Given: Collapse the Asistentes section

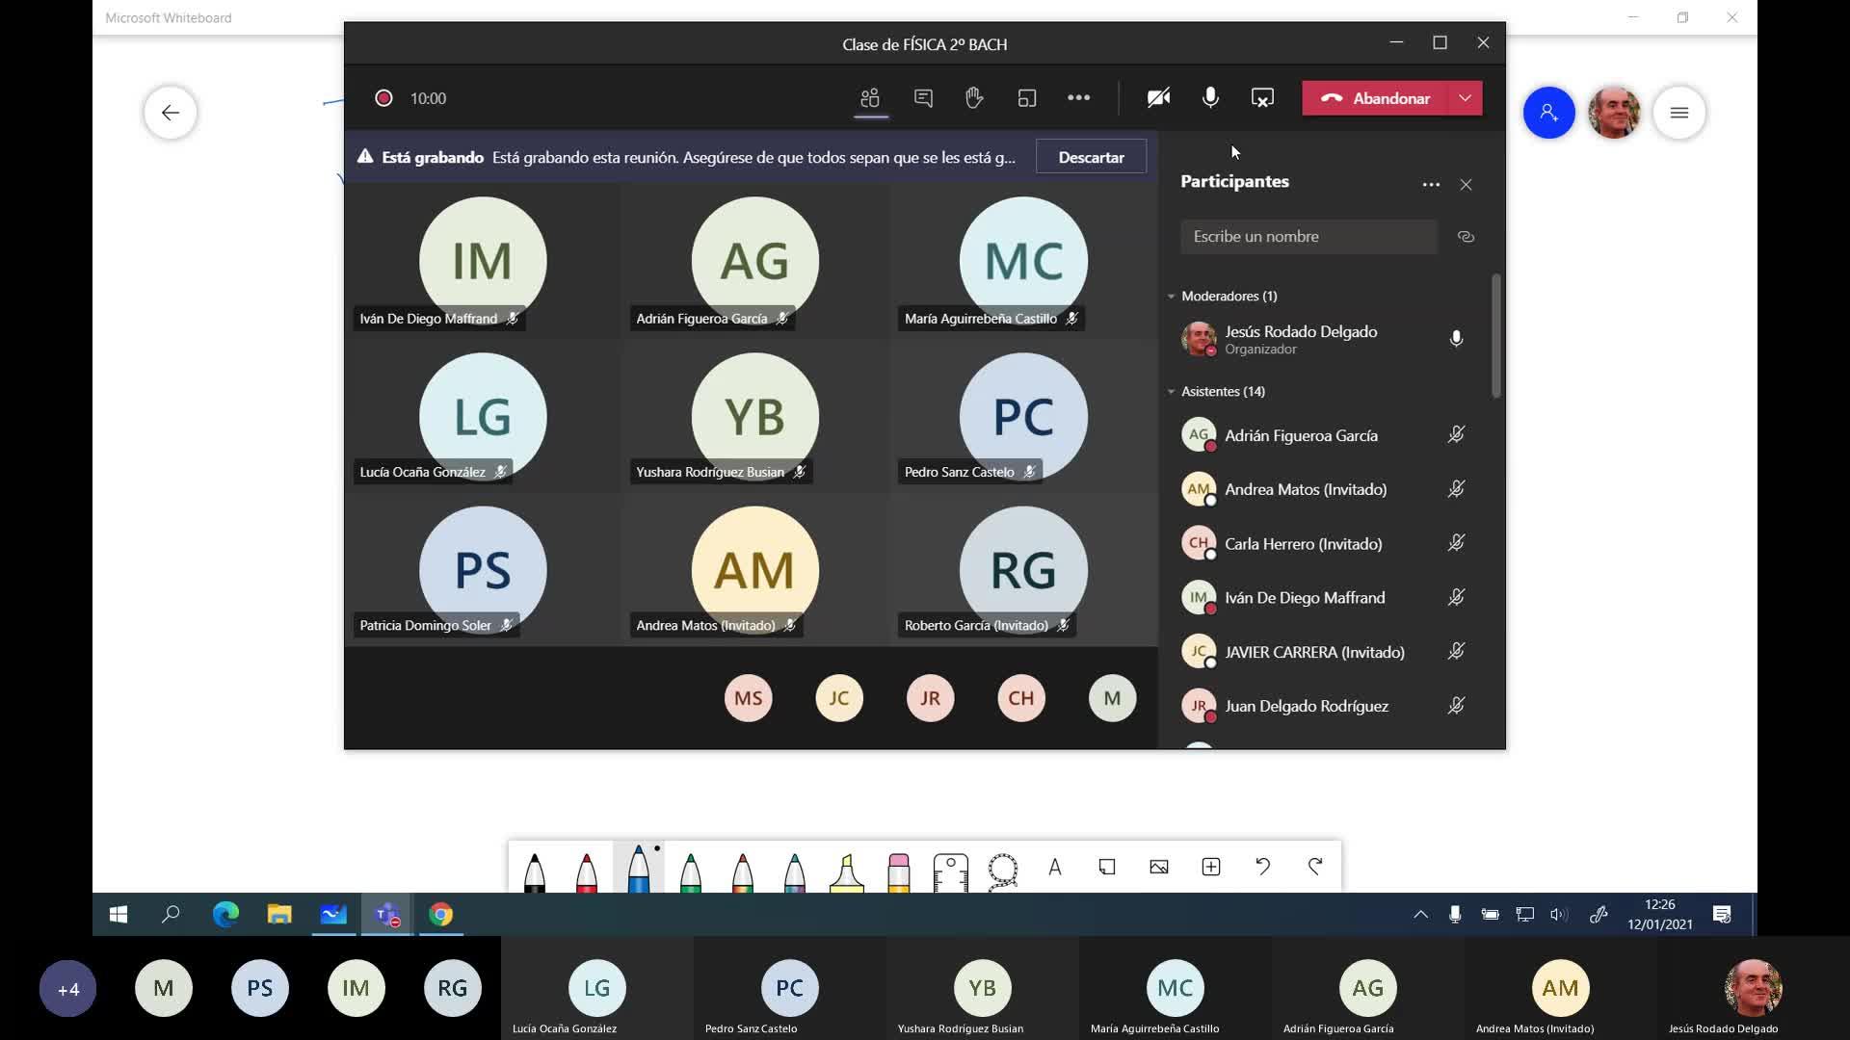Looking at the screenshot, I should tap(1172, 392).
